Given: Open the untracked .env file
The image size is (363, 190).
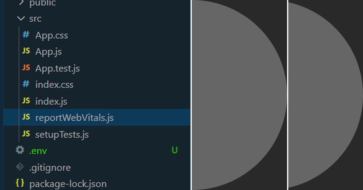Looking at the screenshot, I should coord(38,150).
